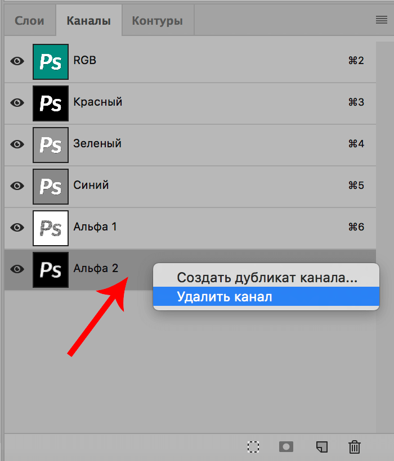The width and height of the screenshot is (394, 461).
Task: Click the RGB channel thumbnail
Action: [x=51, y=61]
